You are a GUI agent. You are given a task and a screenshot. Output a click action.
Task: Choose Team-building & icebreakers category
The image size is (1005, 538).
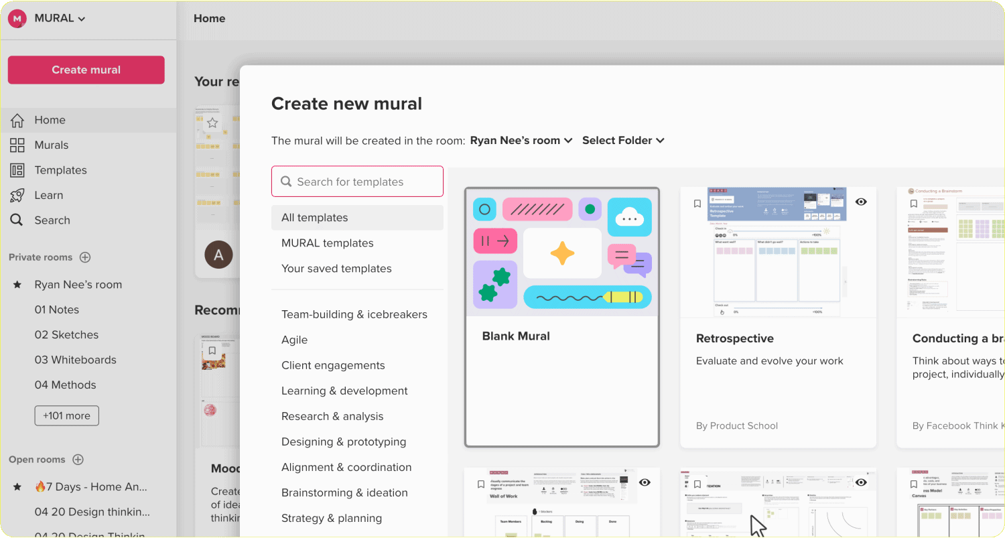354,314
